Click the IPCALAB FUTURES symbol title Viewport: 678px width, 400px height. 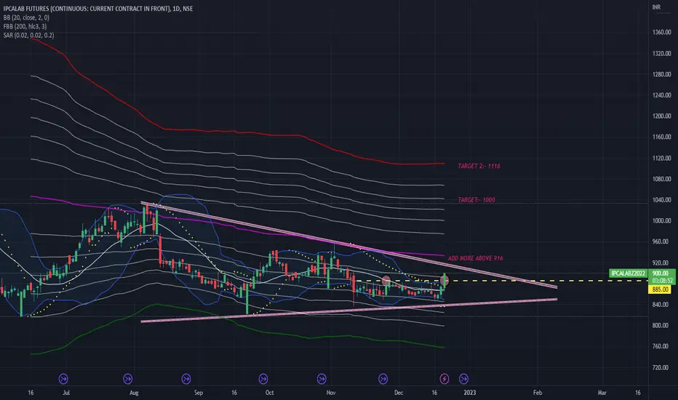[97, 9]
